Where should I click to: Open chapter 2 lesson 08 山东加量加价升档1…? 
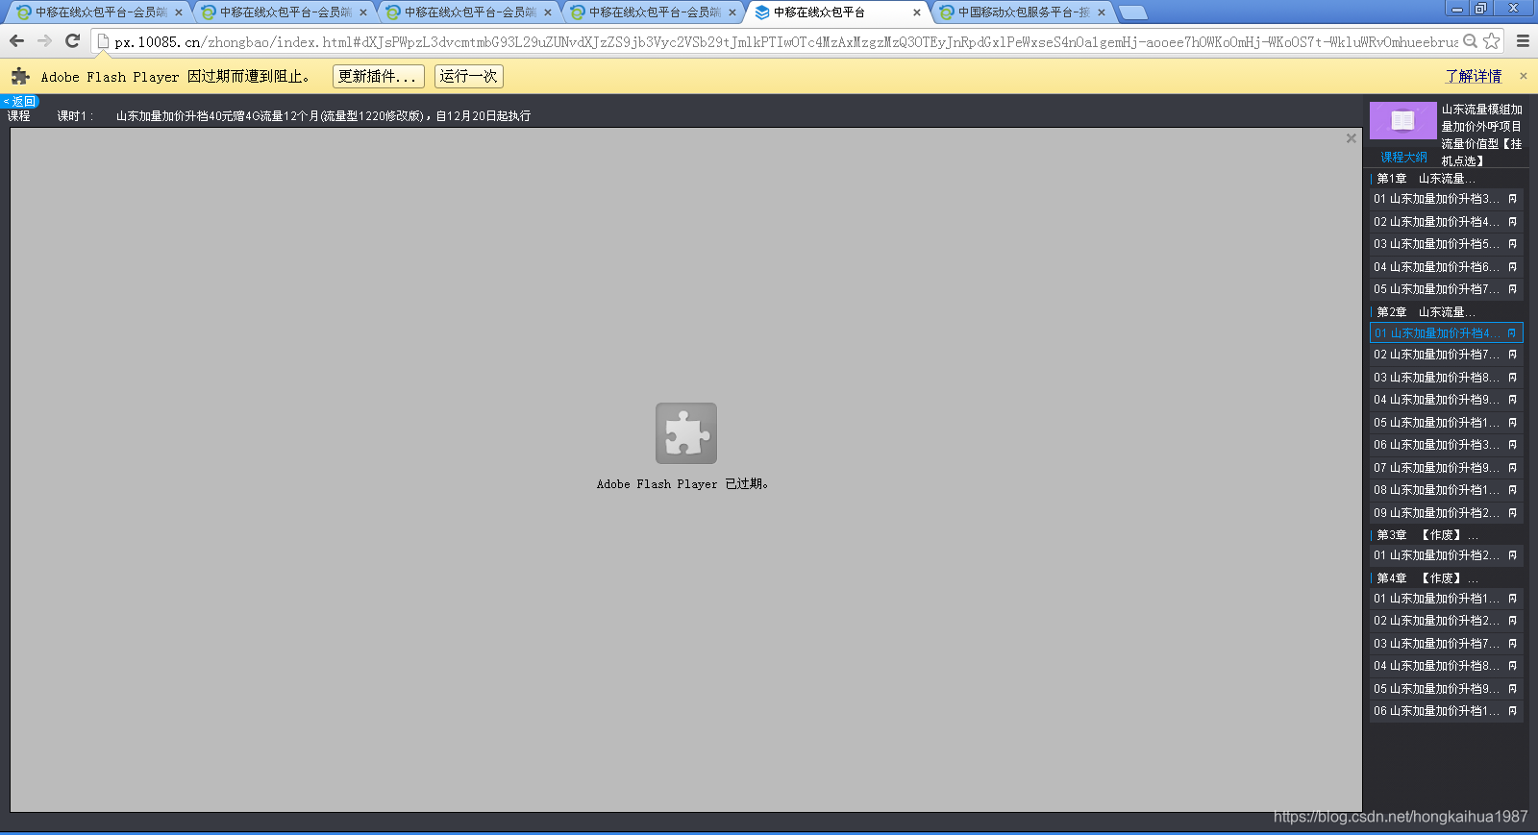point(1447,490)
